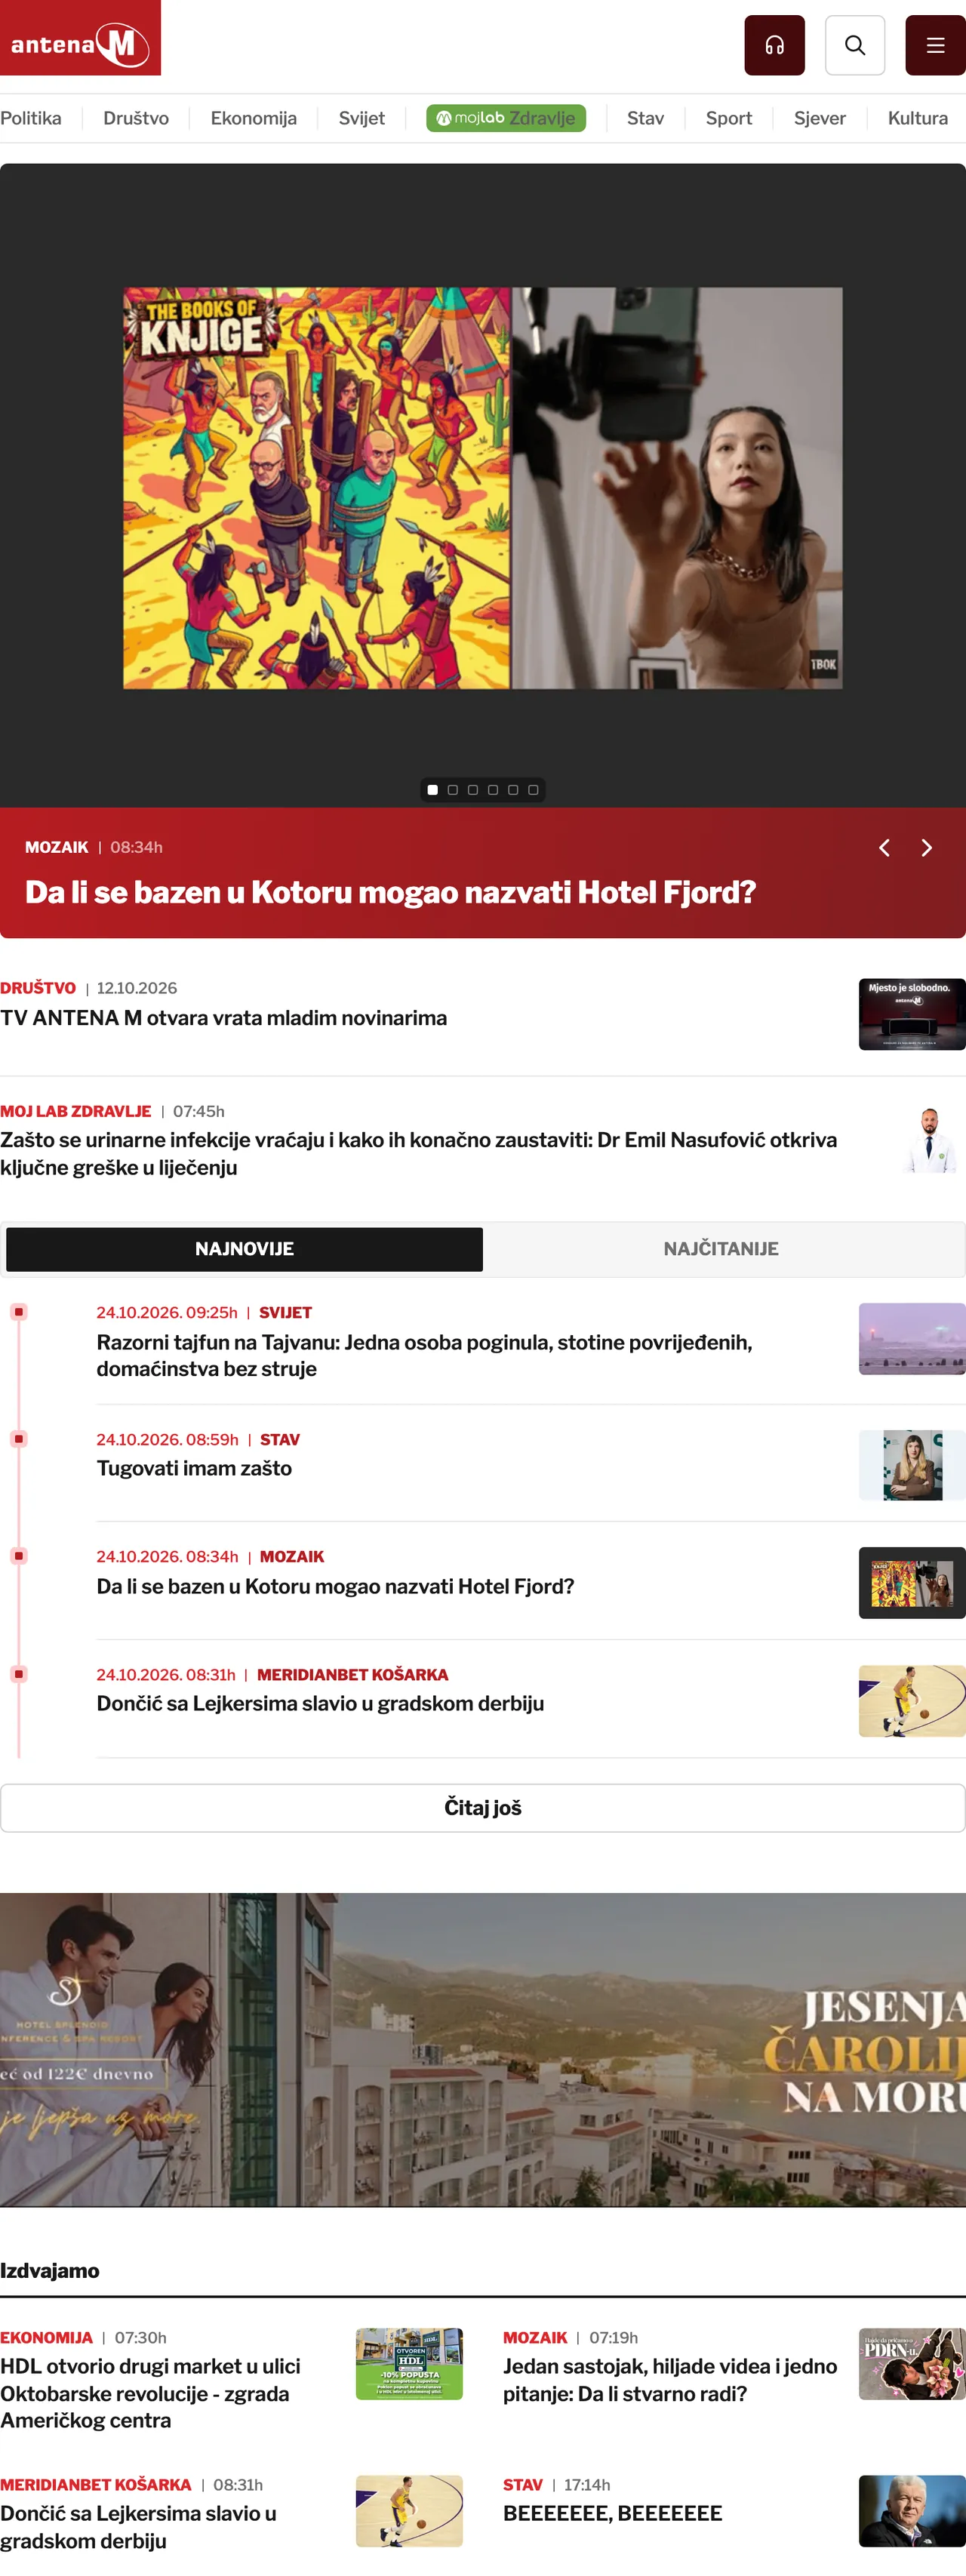This screenshot has width=966, height=2576.
Task: Click the Jesenja čarolija hotel ad banner
Action: click(x=483, y=2049)
